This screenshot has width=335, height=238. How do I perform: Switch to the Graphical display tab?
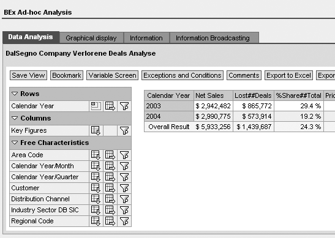[x=91, y=38]
